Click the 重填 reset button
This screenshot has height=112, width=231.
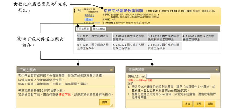pyautogui.click(x=199, y=104)
